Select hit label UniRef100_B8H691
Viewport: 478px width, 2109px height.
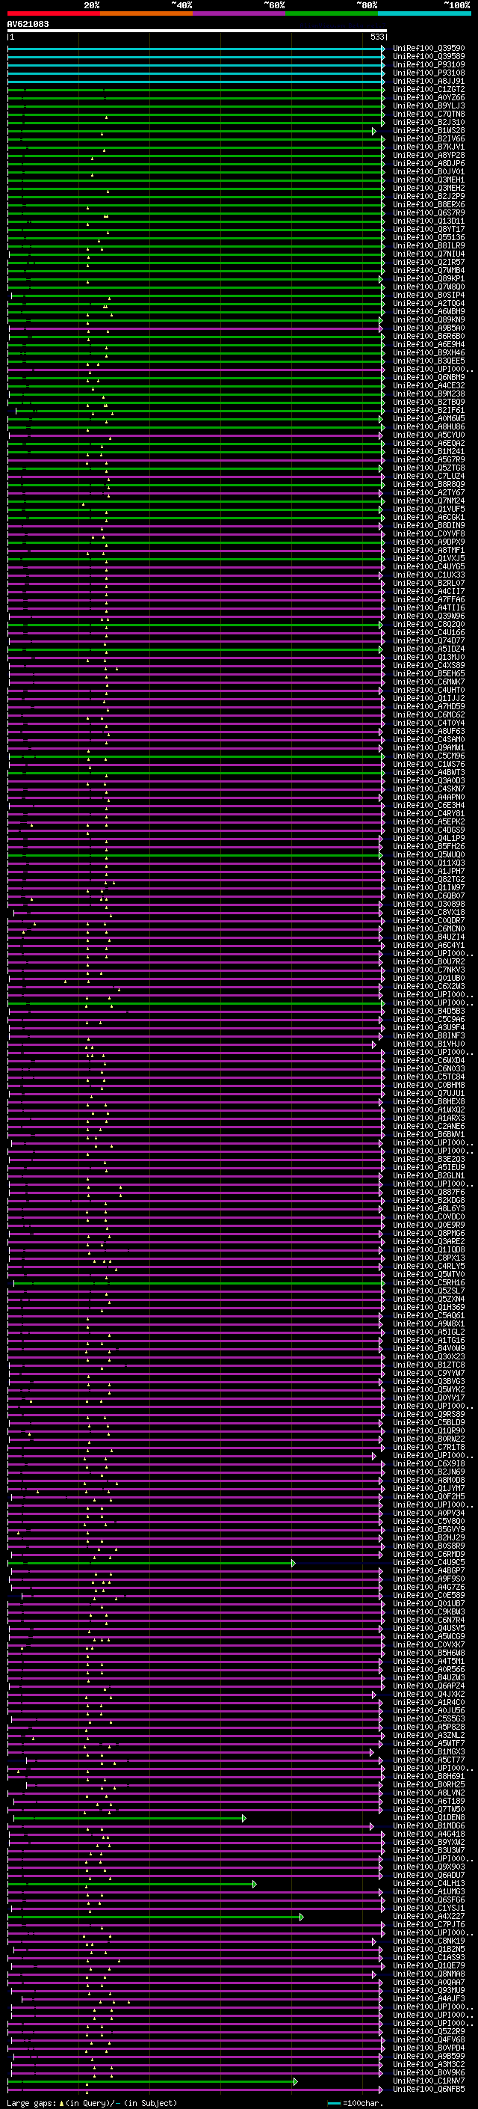pos(429,1777)
